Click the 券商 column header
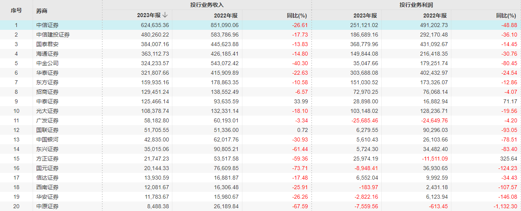The height and width of the screenshot is (211, 521). click(x=42, y=11)
